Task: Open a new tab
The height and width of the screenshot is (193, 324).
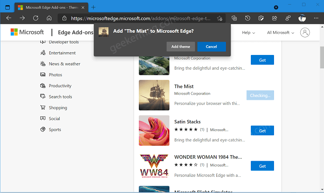Action: (x=93, y=7)
